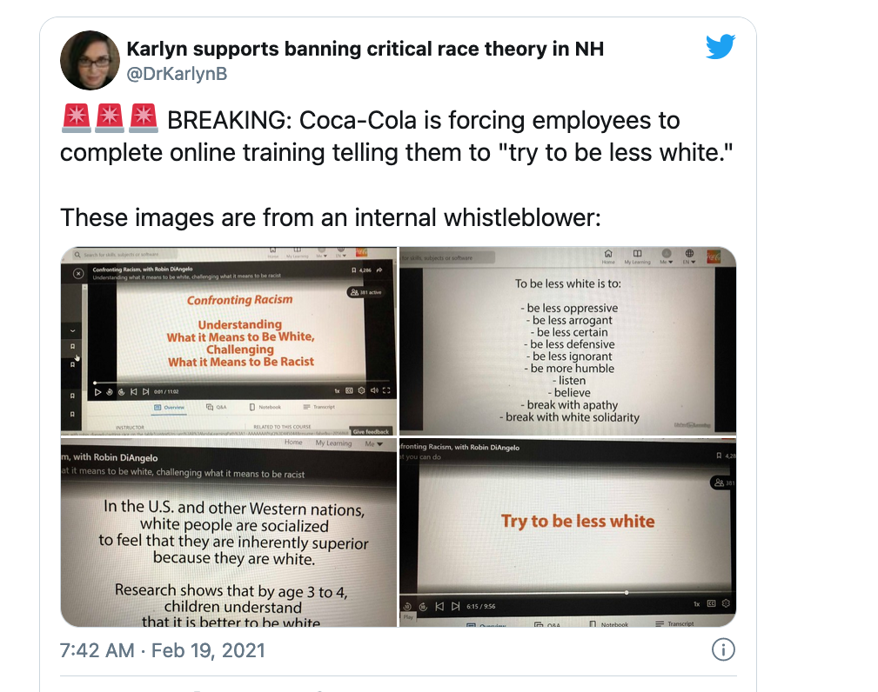Open the bottom-left photo about Western nations
This screenshot has width=878, height=692.
pyautogui.click(x=229, y=533)
